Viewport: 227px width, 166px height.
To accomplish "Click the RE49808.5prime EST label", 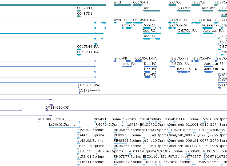I will (x=127, y=141).
